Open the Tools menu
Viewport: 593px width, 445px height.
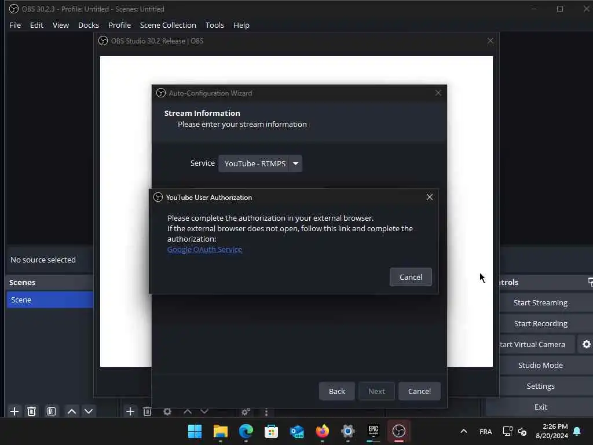(x=214, y=25)
